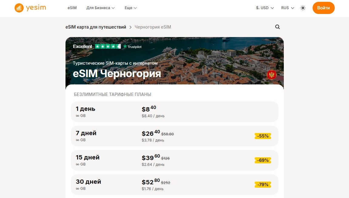Click the orange Yesim circle icon

pos(19,8)
